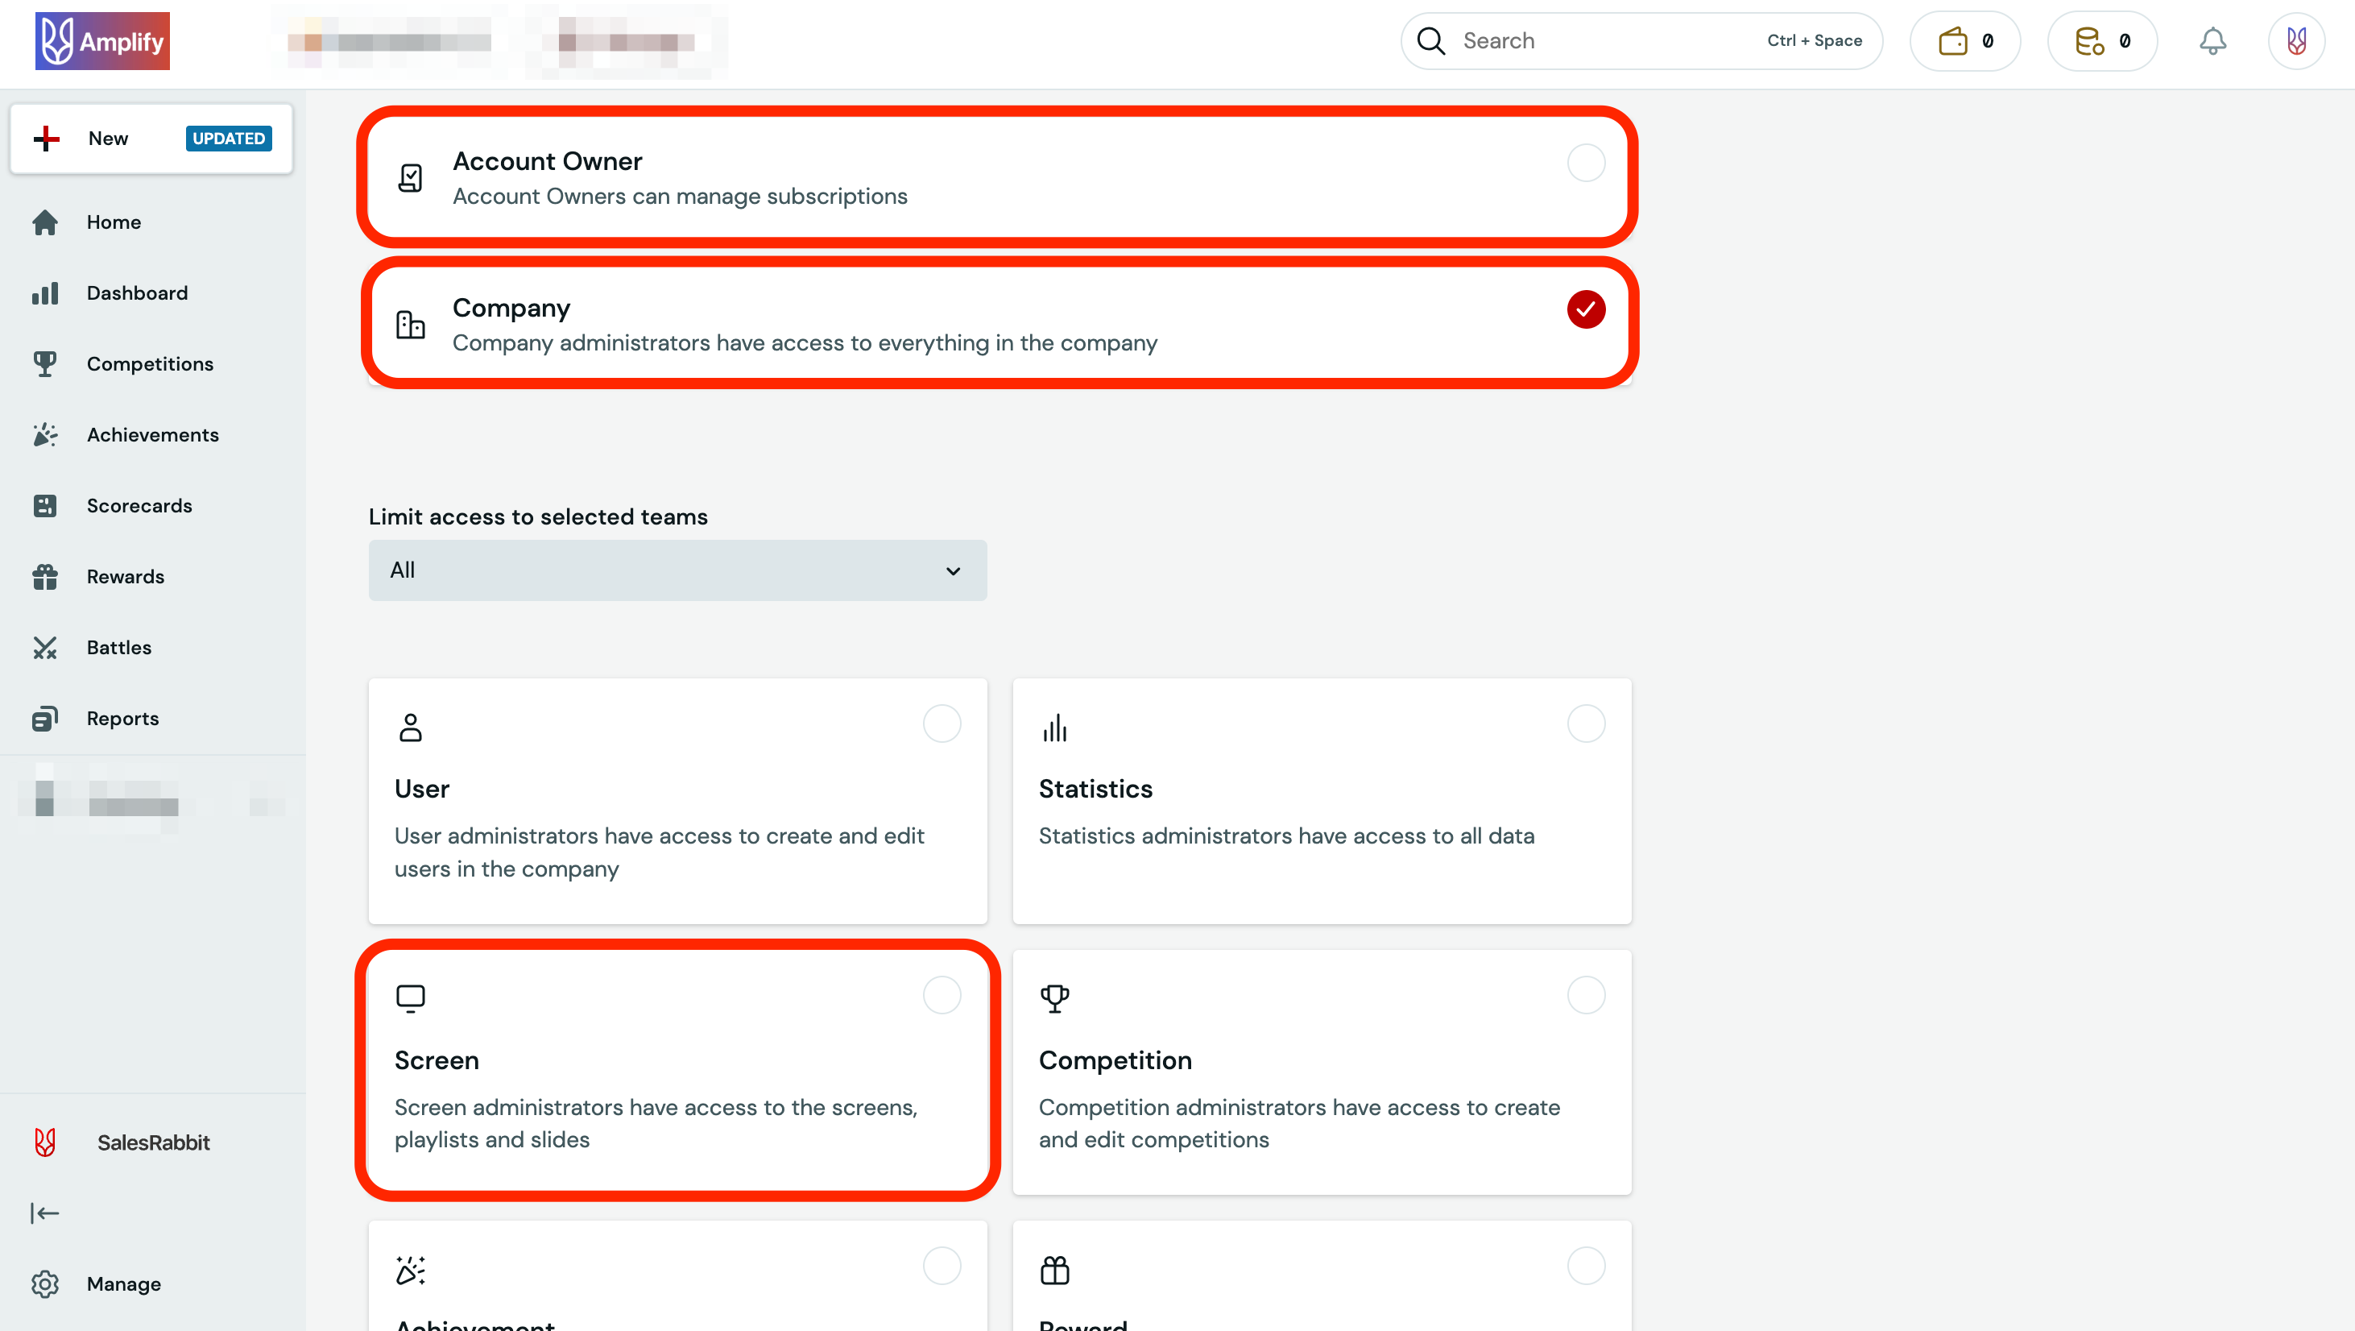Screen dimensions: 2355x1331
Task: Go to Competitions in sidebar
Action: click(150, 364)
